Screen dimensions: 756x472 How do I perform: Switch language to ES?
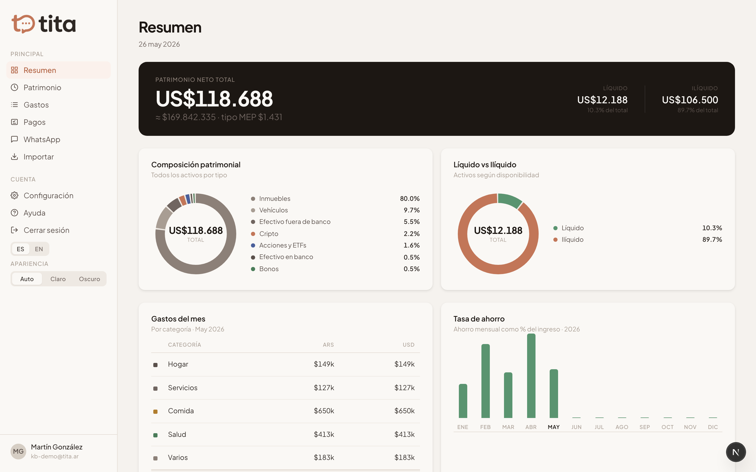click(21, 249)
